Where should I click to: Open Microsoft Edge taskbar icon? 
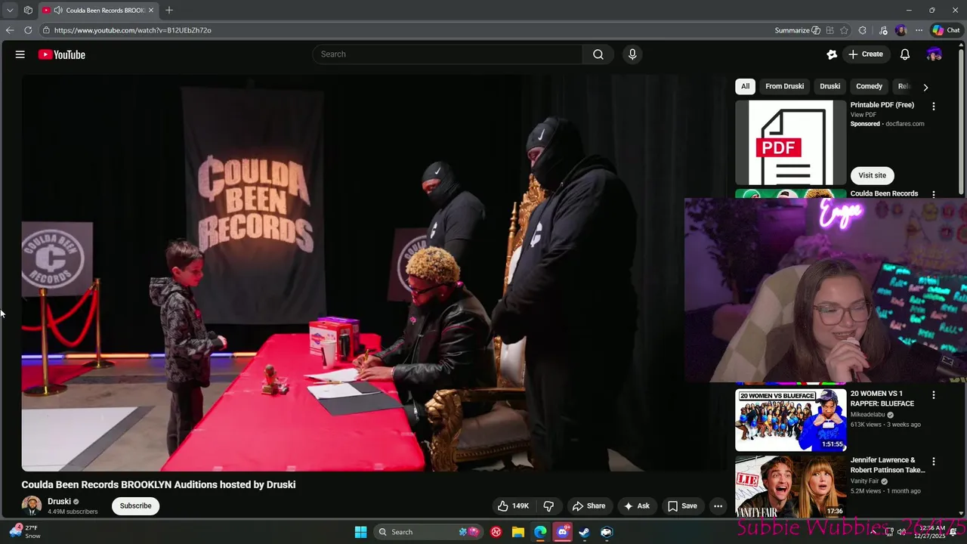(x=540, y=532)
